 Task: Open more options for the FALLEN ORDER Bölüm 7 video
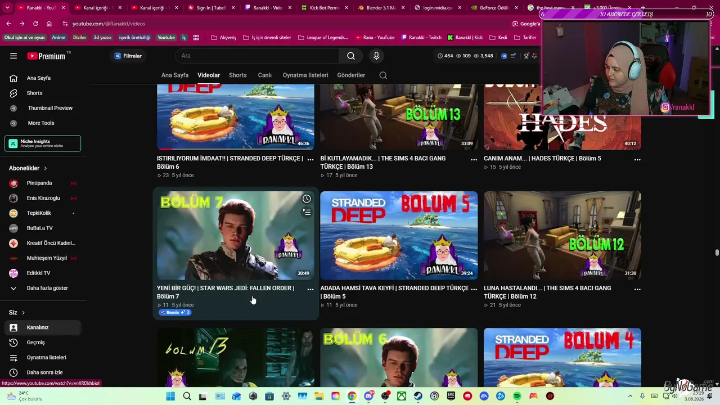[x=310, y=289]
